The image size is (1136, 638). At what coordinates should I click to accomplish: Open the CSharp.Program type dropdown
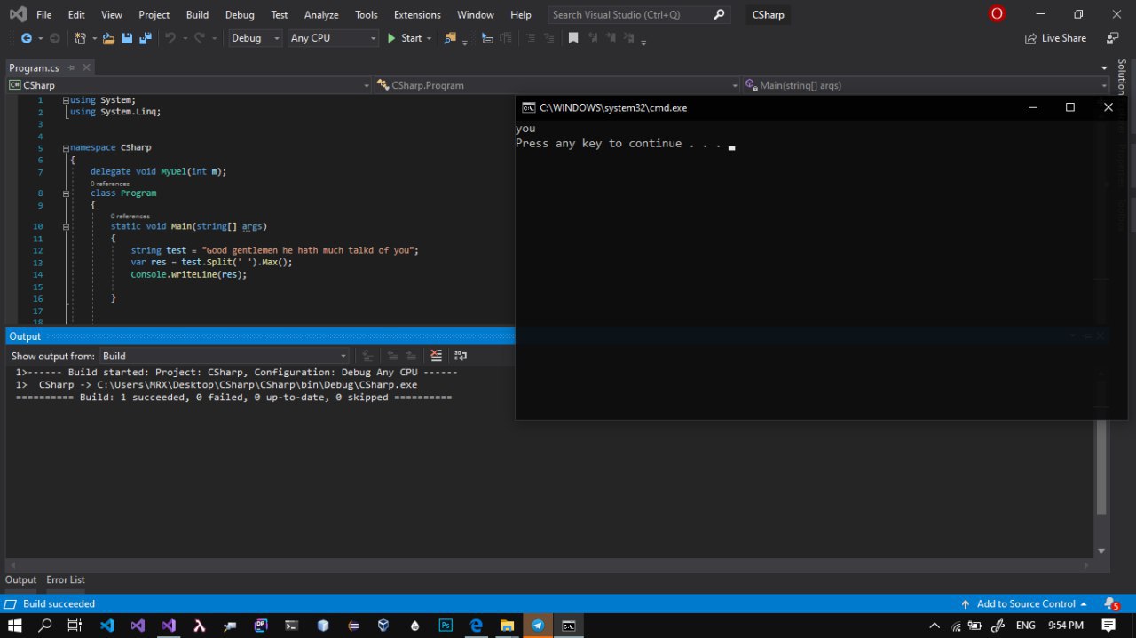[x=557, y=85]
